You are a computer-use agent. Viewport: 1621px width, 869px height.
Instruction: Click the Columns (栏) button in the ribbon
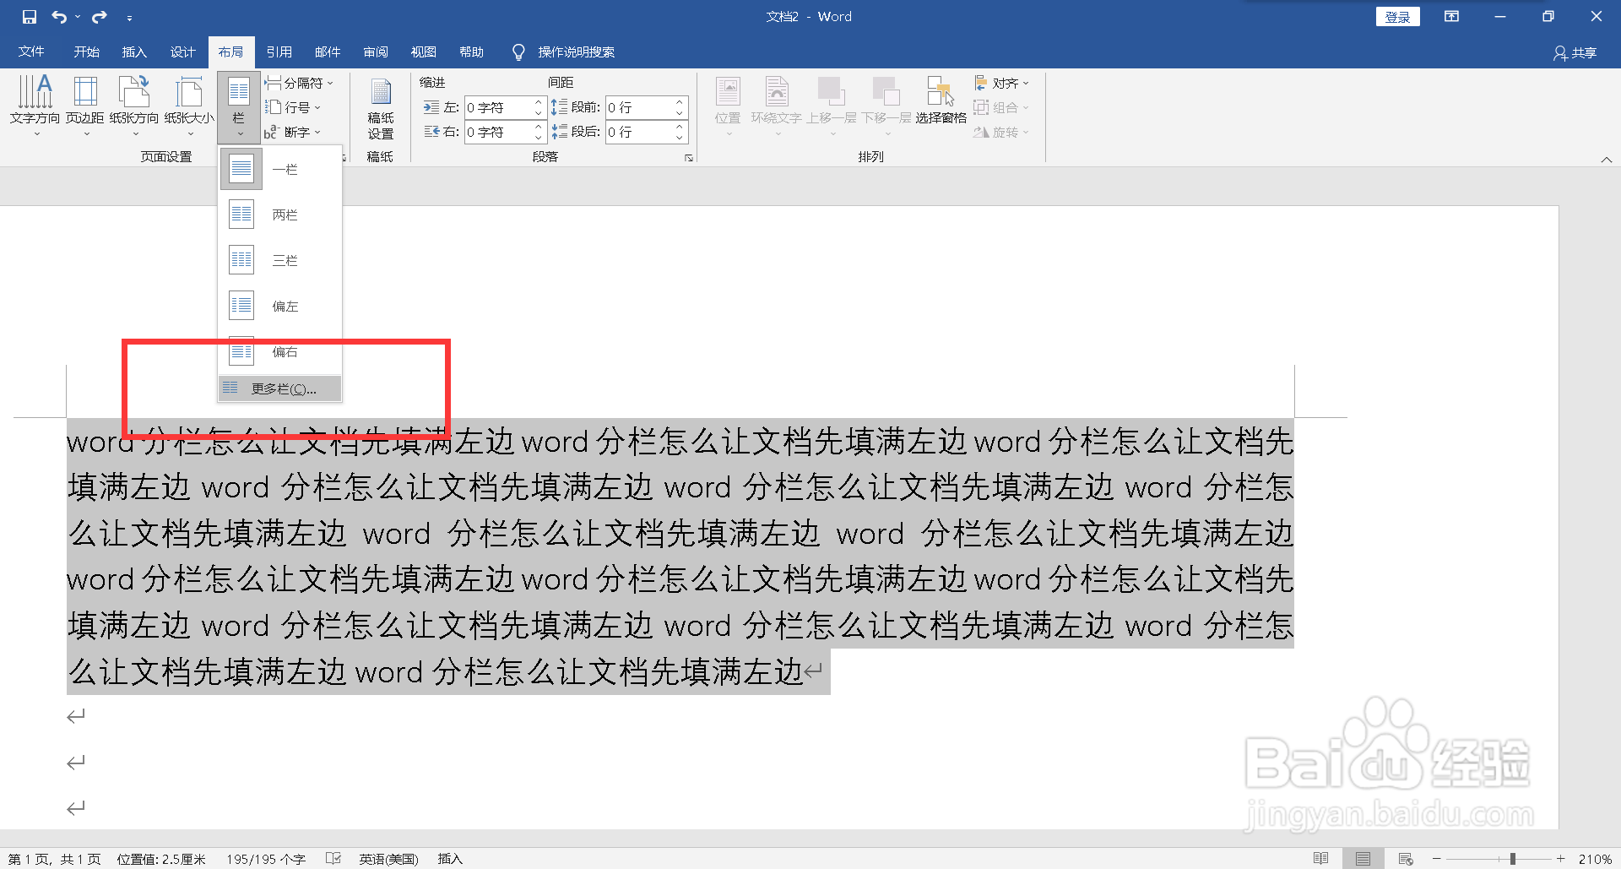[239, 107]
